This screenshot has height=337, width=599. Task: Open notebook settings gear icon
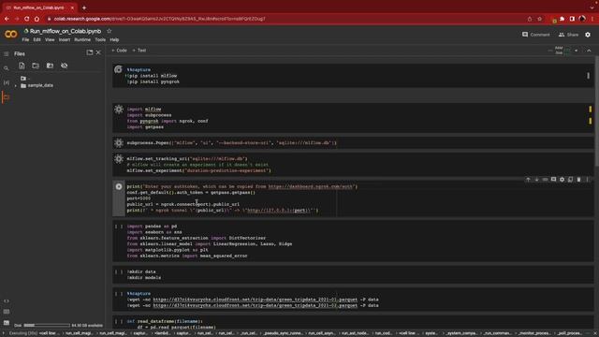(x=588, y=35)
